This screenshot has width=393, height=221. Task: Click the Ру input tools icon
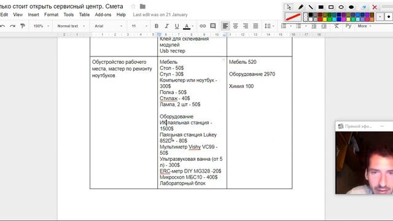click(x=348, y=26)
